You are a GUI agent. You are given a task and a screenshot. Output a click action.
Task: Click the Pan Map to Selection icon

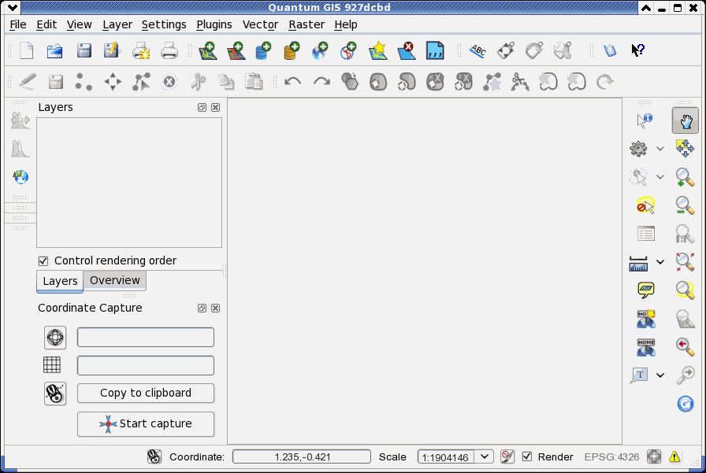685,149
